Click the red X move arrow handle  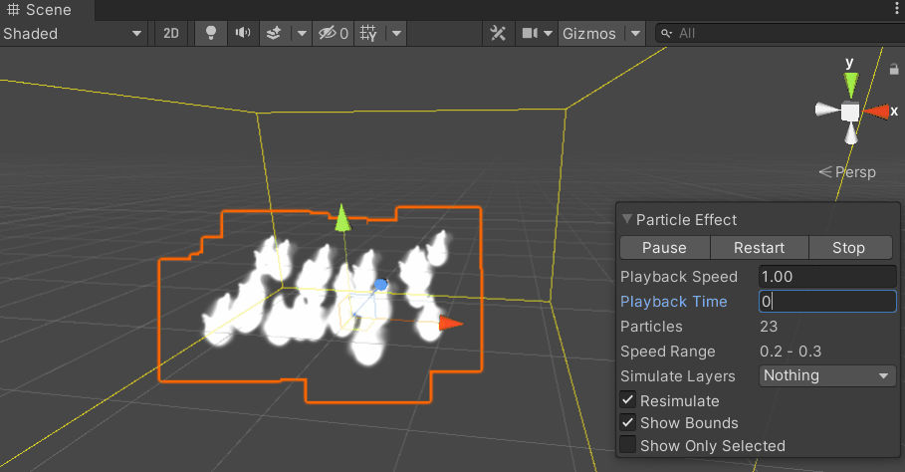click(450, 323)
